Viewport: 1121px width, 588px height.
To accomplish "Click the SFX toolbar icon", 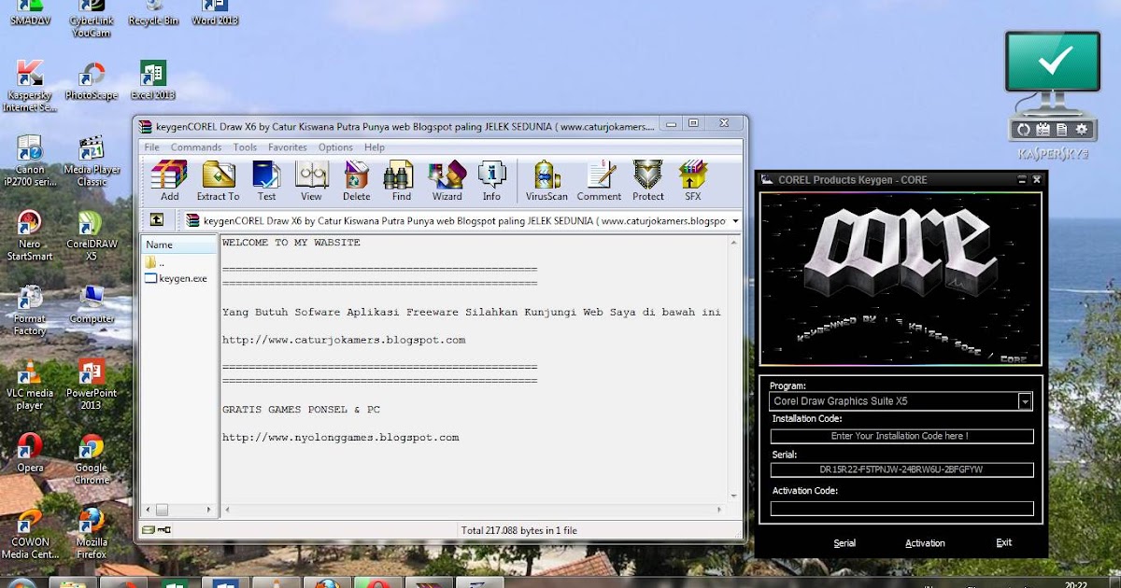I will [x=692, y=181].
